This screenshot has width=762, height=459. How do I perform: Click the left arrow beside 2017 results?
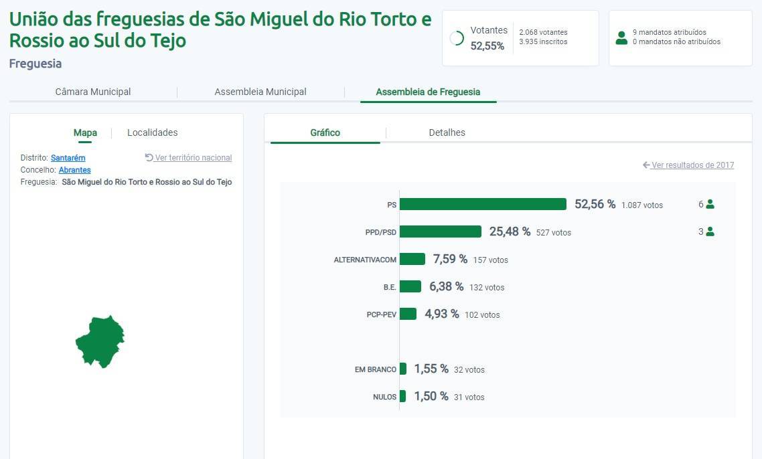646,165
